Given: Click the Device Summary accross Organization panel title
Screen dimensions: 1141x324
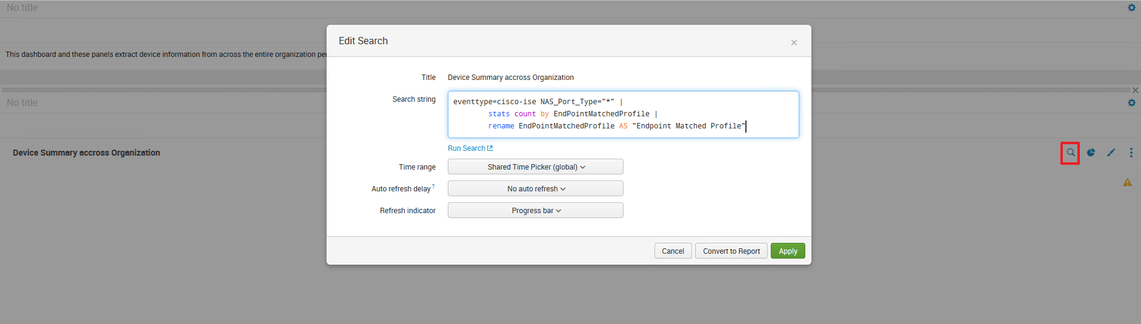Looking at the screenshot, I should pyautogui.click(x=87, y=153).
